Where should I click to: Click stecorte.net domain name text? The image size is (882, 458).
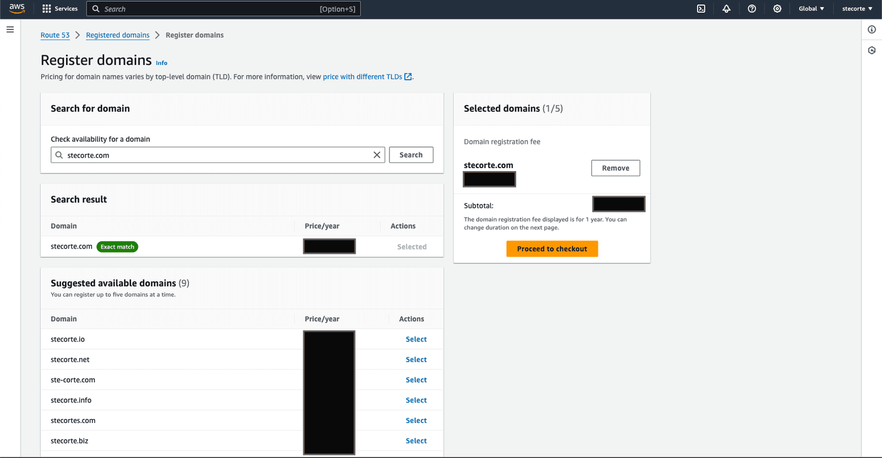coord(70,360)
